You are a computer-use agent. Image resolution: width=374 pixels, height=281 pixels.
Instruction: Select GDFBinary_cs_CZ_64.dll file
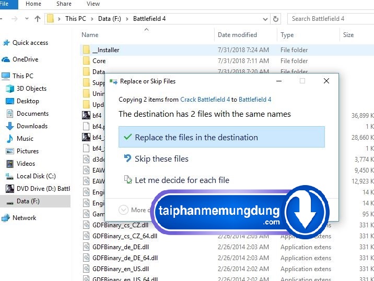click(125, 236)
